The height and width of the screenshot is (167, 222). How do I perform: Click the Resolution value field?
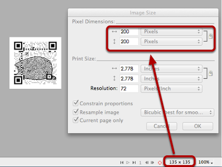pos(129,89)
